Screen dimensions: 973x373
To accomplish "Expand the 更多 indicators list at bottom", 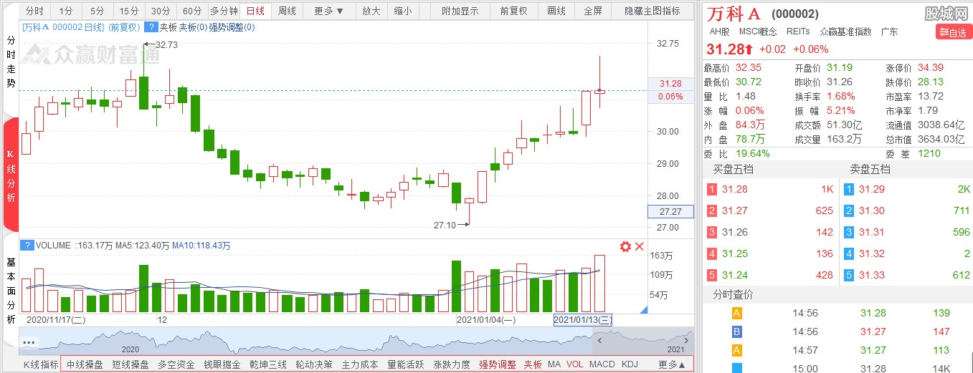I will (672, 364).
